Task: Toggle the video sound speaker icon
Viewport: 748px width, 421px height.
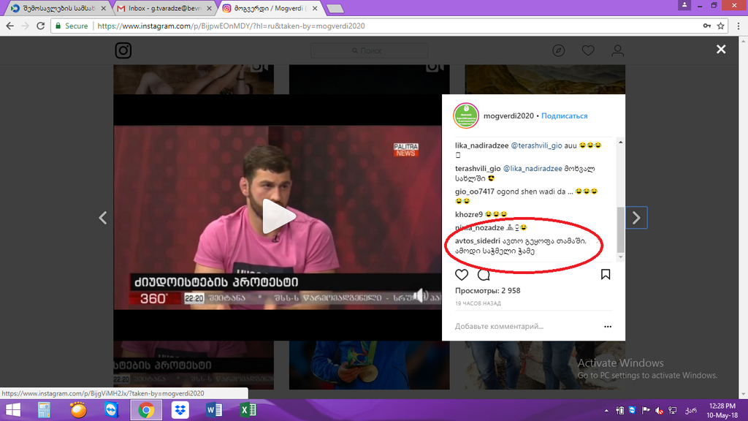Action: (x=420, y=296)
